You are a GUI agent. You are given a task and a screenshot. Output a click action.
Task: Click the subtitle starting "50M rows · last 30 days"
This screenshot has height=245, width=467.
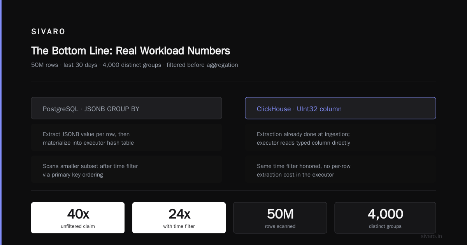pos(135,65)
